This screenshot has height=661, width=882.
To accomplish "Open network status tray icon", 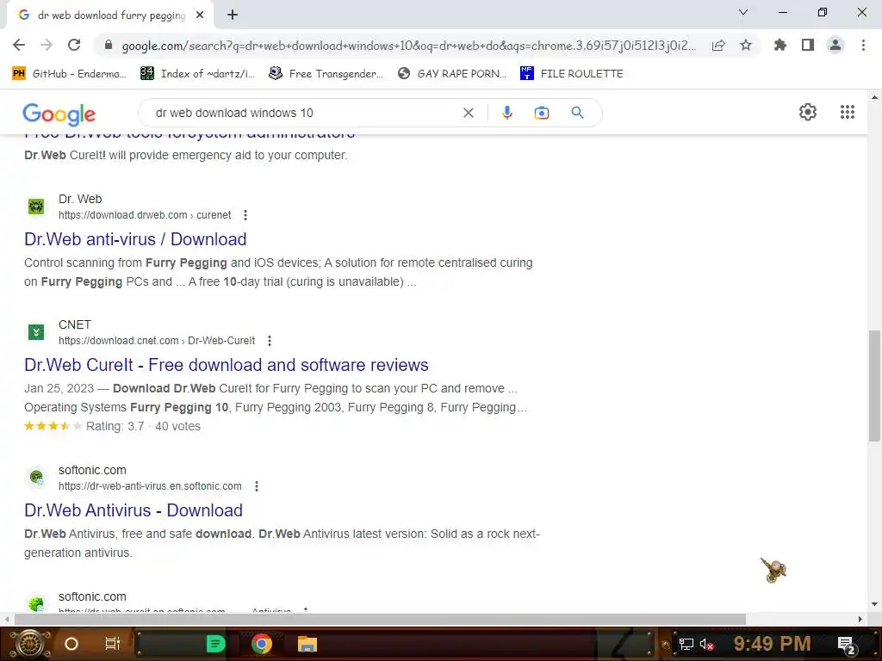I will (686, 644).
